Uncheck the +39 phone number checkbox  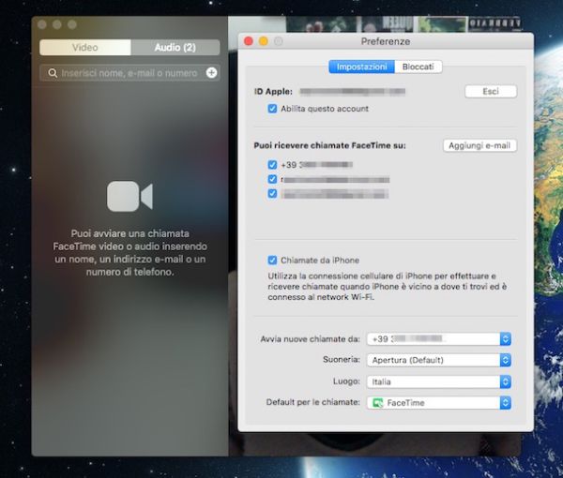pyautogui.click(x=272, y=164)
